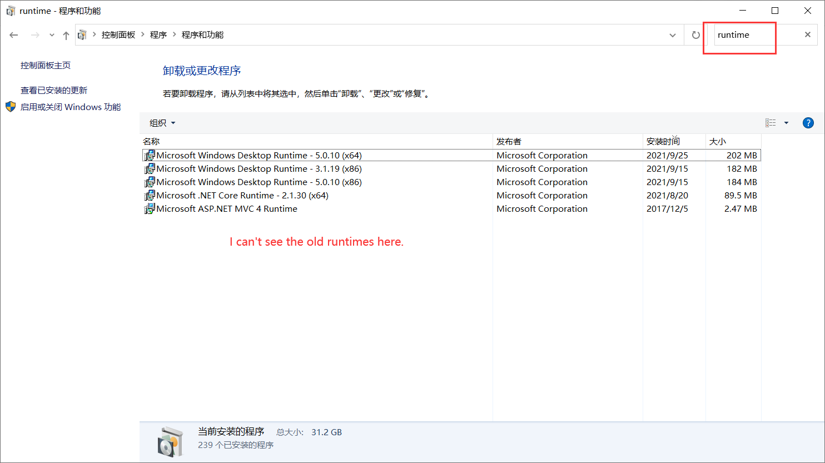
Task: Click size value 202 MB
Action: coord(742,156)
